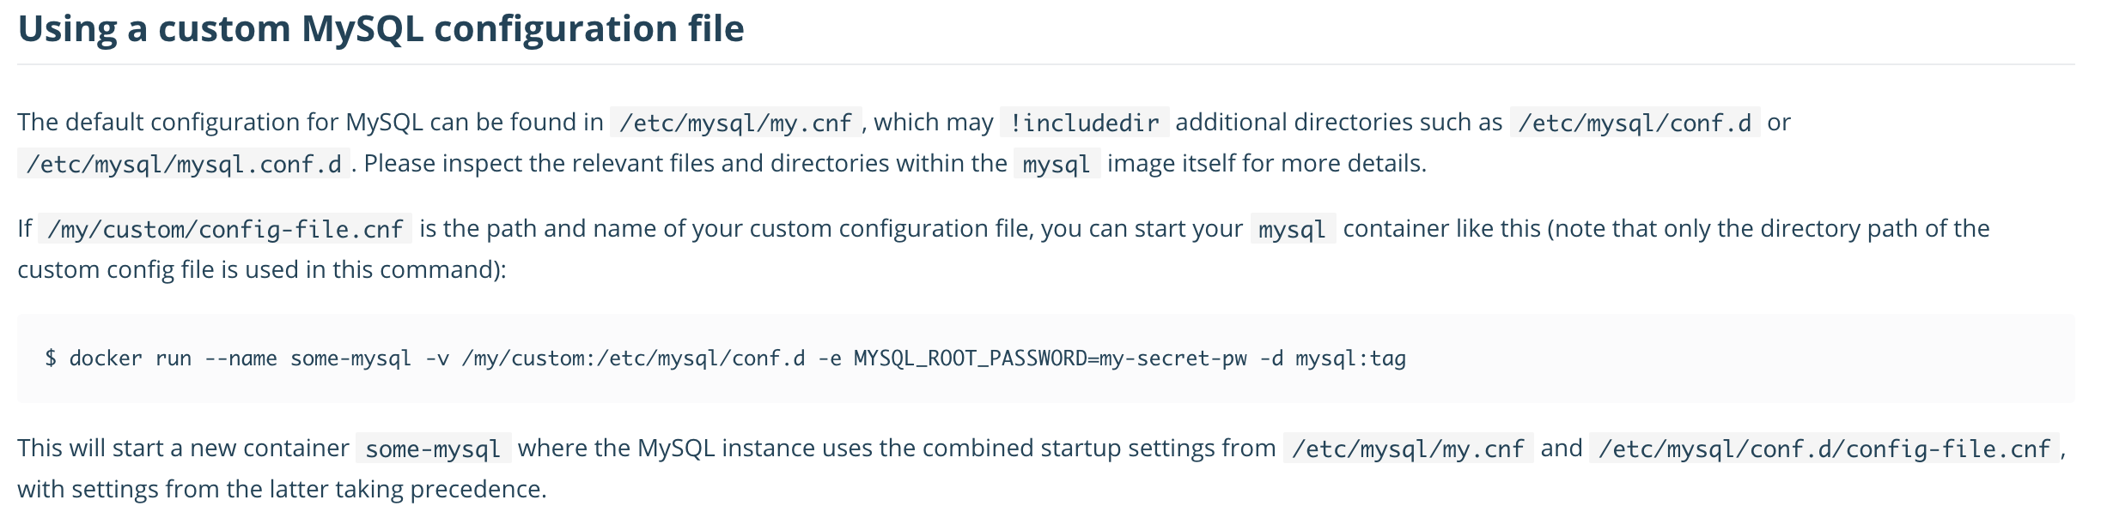Click the /etc/mysql/conf.d inline code in first paragraph
Viewport: 2101px width, 506px height.
(1635, 123)
